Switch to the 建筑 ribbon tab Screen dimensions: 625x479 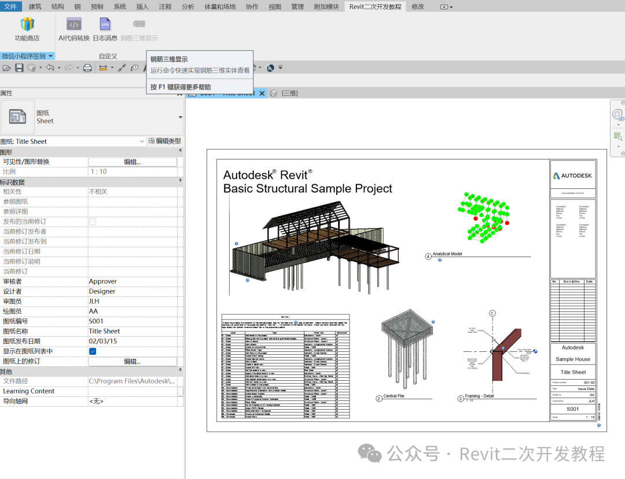click(x=35, y=6)
